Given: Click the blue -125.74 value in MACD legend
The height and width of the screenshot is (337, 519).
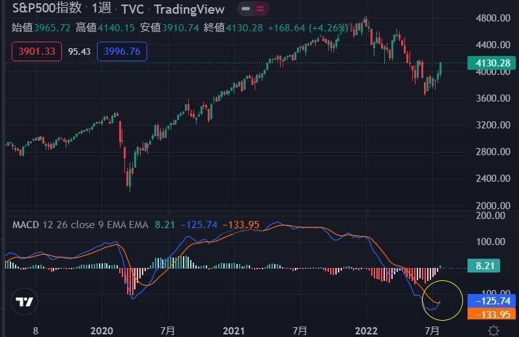Looking at the screenshot, I should [x=199, y=225].
